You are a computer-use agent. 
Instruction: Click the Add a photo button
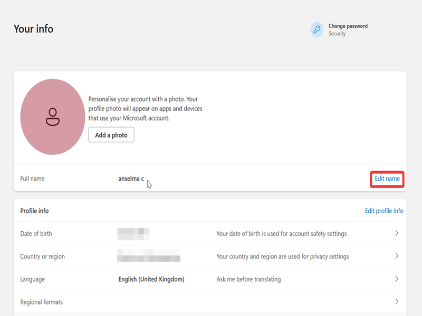click(111, 135)
